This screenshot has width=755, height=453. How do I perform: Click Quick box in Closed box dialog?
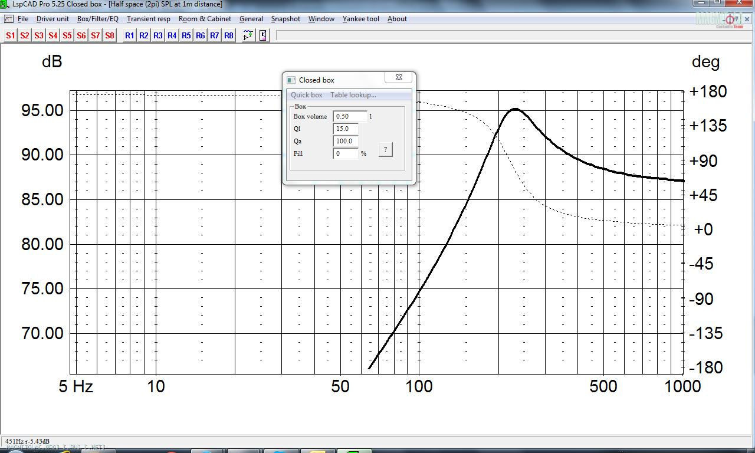pos(307,95)
